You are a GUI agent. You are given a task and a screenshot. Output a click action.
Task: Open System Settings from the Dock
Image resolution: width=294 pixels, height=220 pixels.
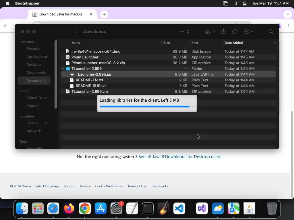[x=116, y=208]
